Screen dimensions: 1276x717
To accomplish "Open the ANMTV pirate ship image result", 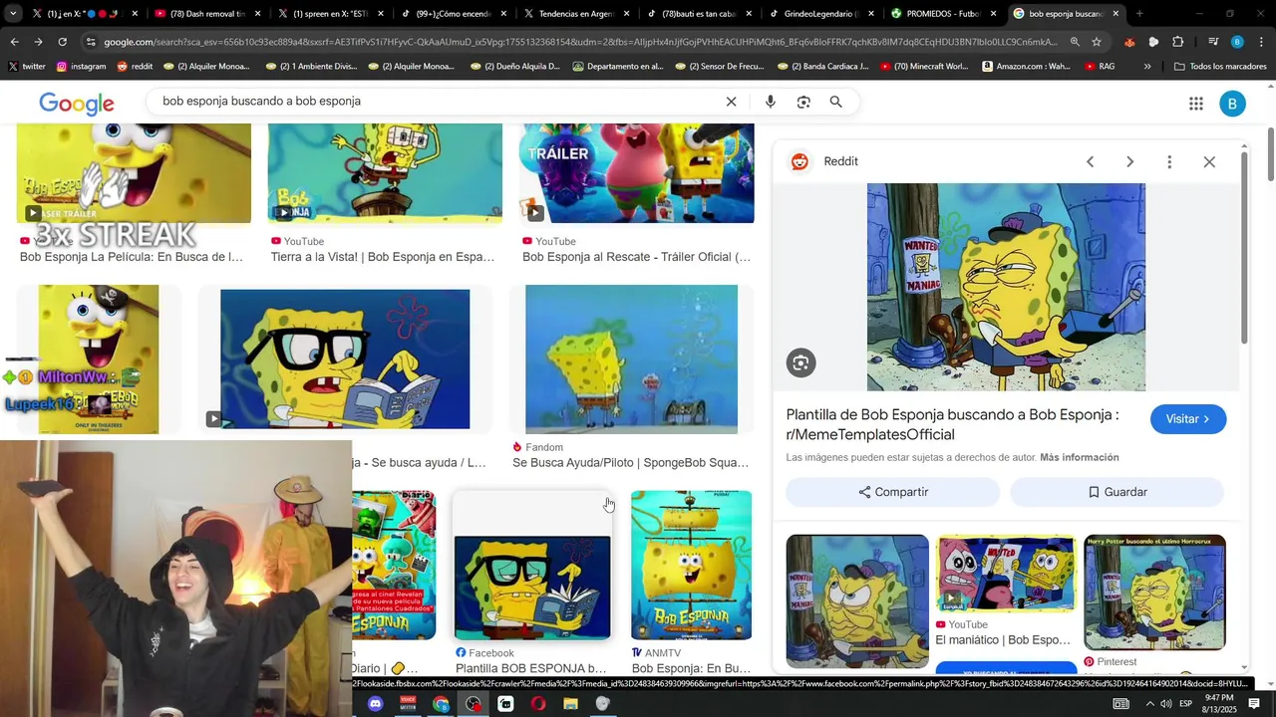I will click(x=691, y=565).
